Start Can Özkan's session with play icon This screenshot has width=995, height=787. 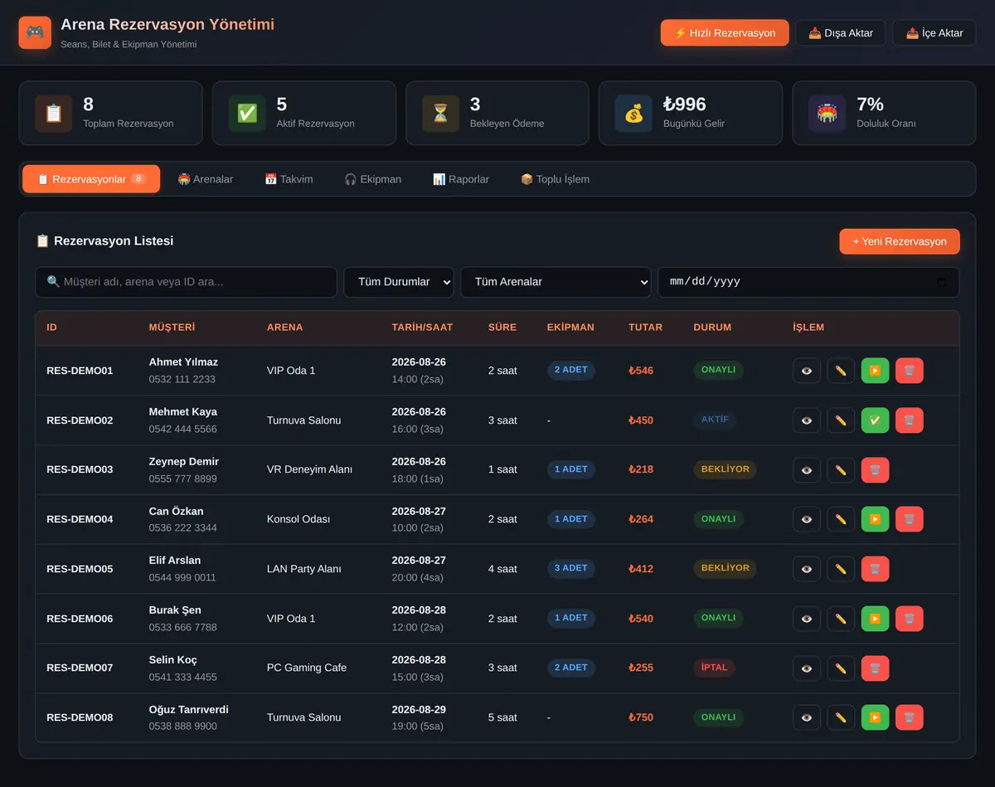pyautogui.click(x=875, y=519)
